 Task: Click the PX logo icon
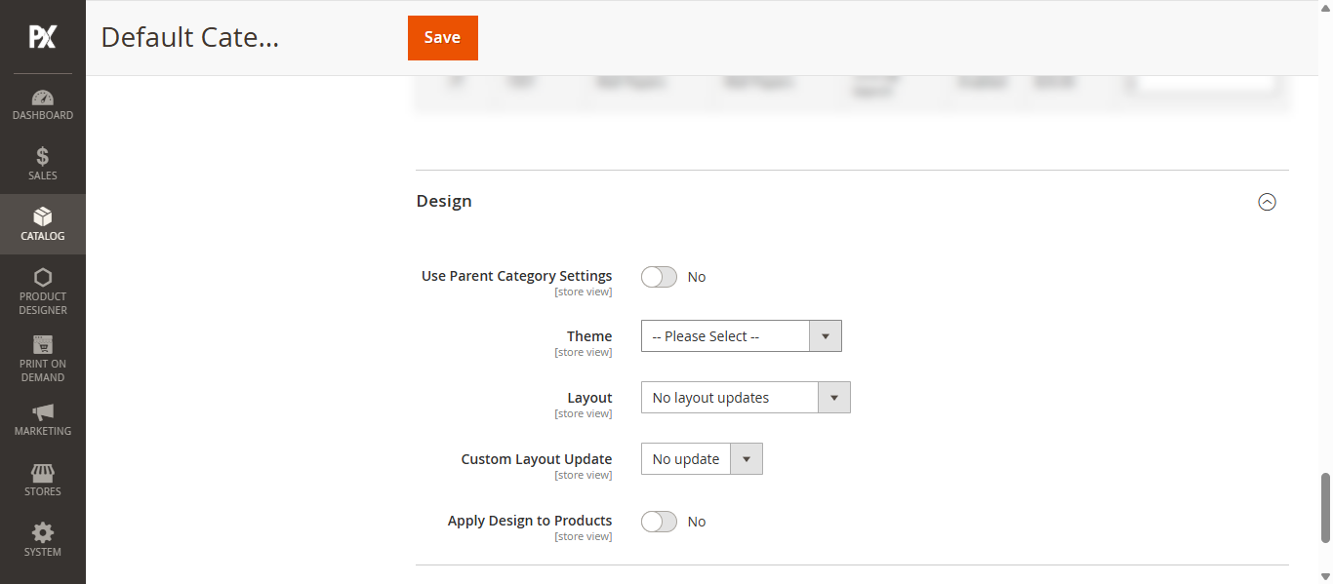pyautogui.click(x=42, y=37)
